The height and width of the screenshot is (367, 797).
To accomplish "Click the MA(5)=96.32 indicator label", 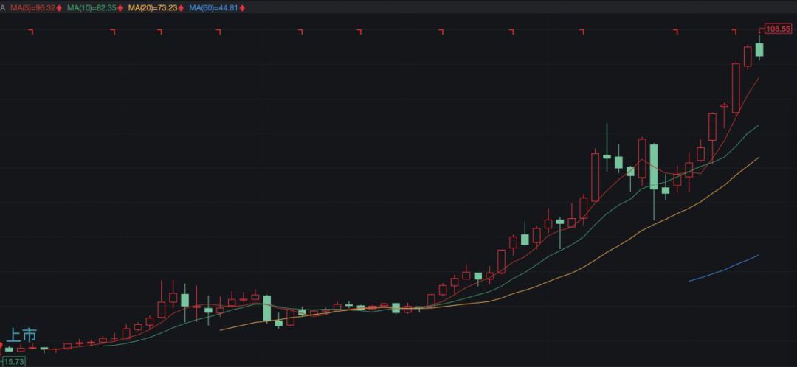I will [x=32, y=8].
